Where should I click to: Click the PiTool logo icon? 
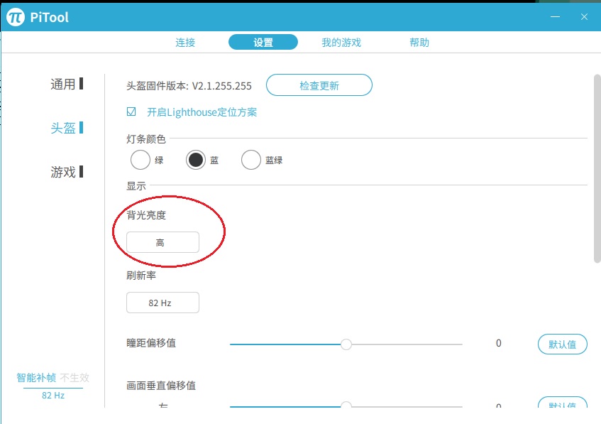pos(16,17)
